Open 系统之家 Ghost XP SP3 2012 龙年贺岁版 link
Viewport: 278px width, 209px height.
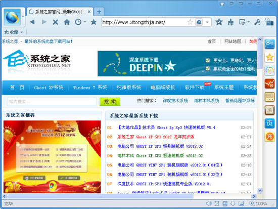point(156,137)
